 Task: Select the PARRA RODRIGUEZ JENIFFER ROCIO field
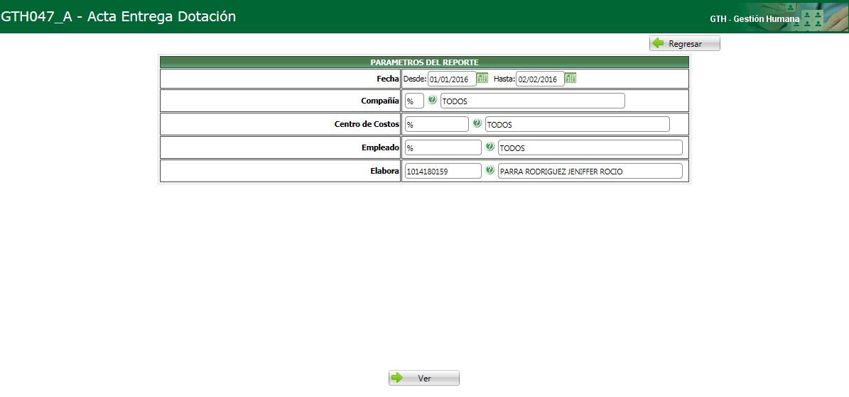tap(590, 172)
